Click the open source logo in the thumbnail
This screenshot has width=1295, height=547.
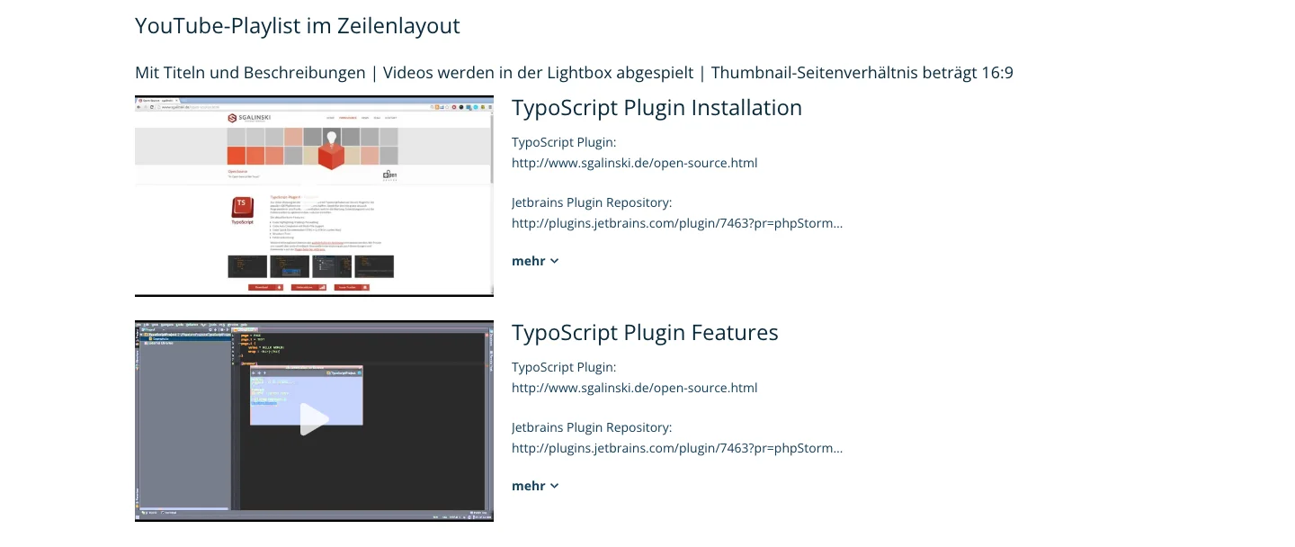[388, 175]
